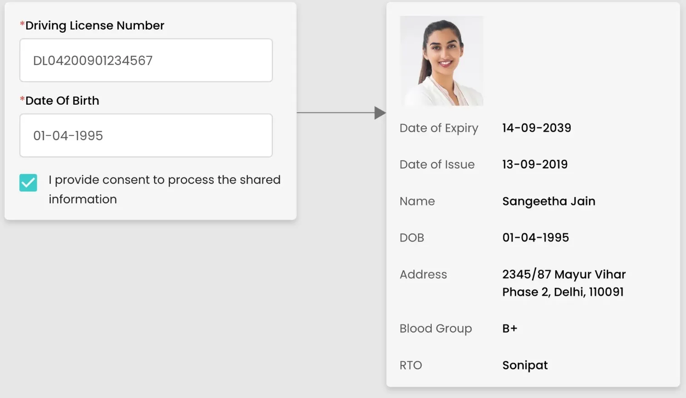Click the RTO value Sonipat

(x=525, y=365)
